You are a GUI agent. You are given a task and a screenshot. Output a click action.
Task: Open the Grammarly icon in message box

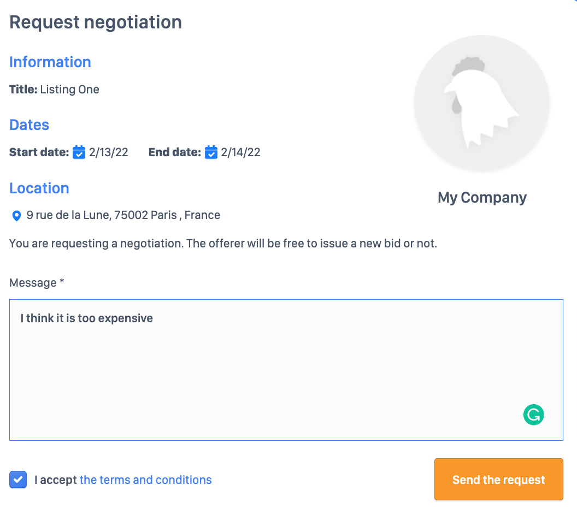tap(533, 415)
